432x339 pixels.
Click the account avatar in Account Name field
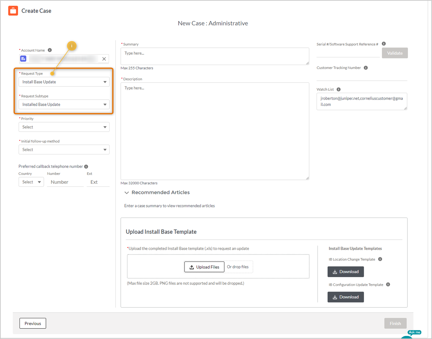click(23, 59)
